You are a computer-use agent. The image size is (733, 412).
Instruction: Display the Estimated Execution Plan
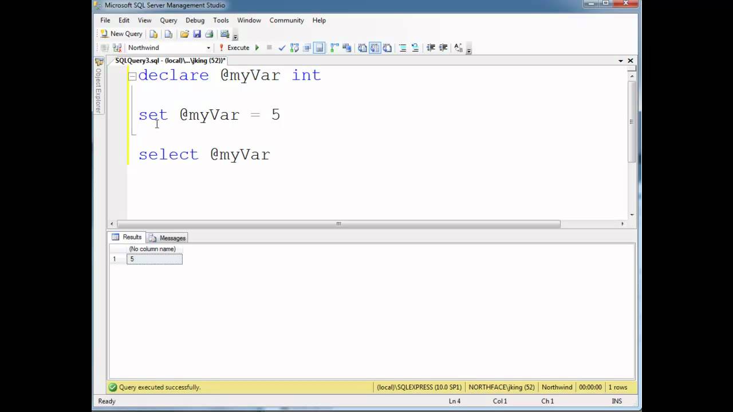tap(294, 47)
